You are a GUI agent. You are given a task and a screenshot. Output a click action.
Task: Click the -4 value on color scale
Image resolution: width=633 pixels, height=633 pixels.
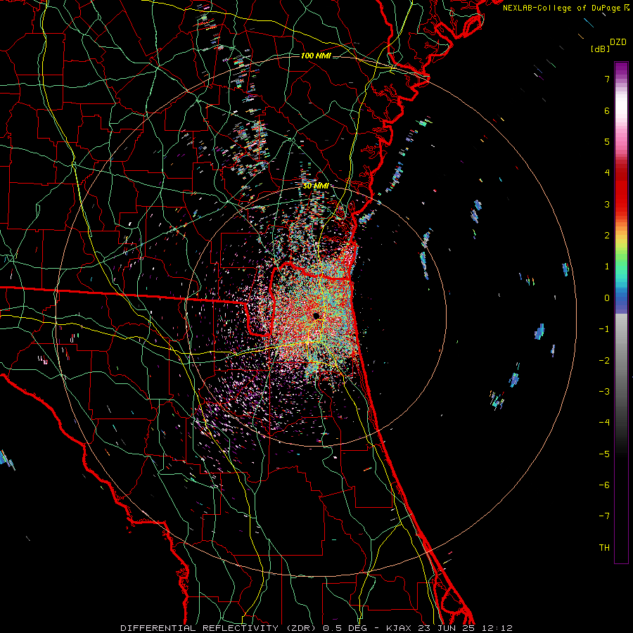tap(604, 423)
